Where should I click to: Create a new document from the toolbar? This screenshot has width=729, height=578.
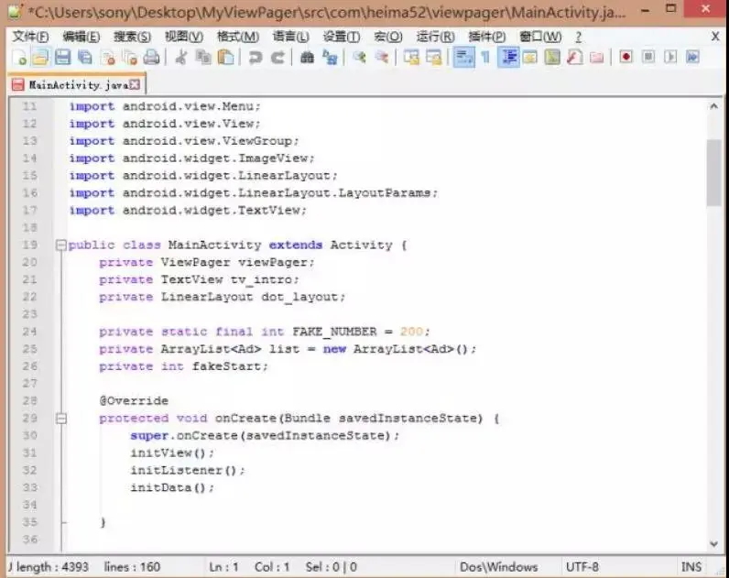pyautogui.click(x=19, y=58)
